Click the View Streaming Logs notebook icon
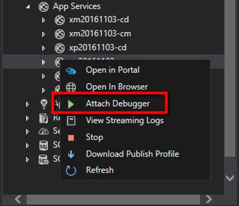Image resolution: width=239 pixels, height=206 pixels. [71, 120]
